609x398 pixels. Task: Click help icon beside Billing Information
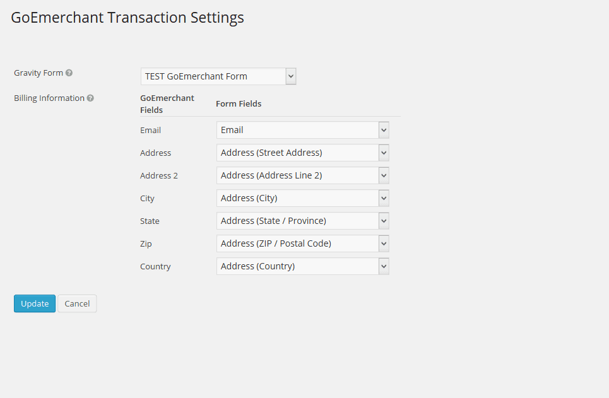90,98
